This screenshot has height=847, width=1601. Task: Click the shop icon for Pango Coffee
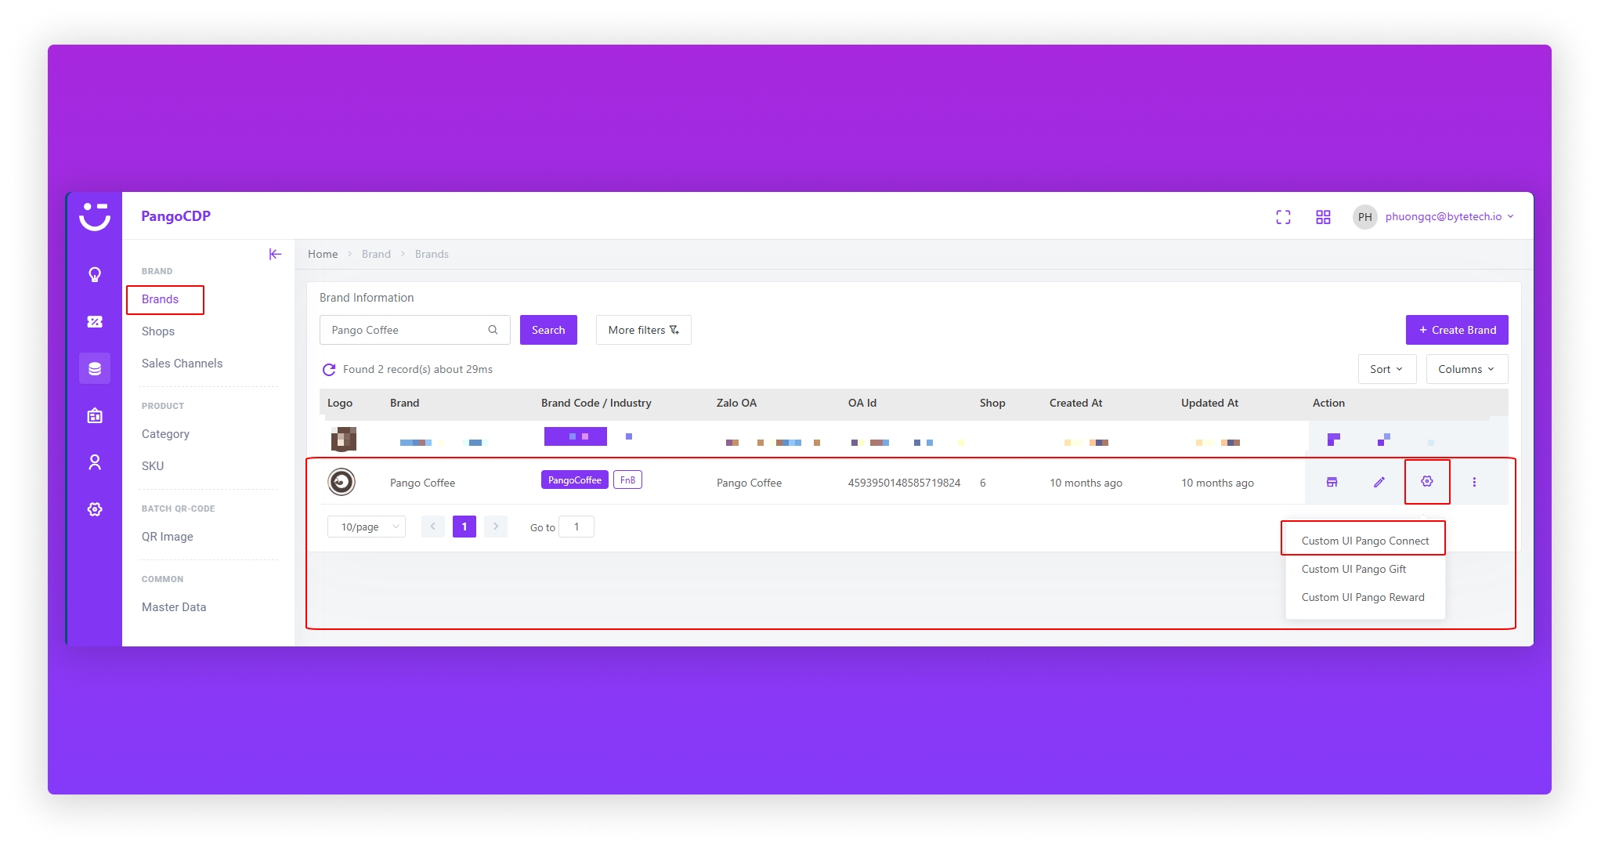pyautogui.click(x=1332, y=482)
